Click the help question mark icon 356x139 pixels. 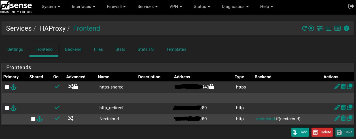(346, 28)
